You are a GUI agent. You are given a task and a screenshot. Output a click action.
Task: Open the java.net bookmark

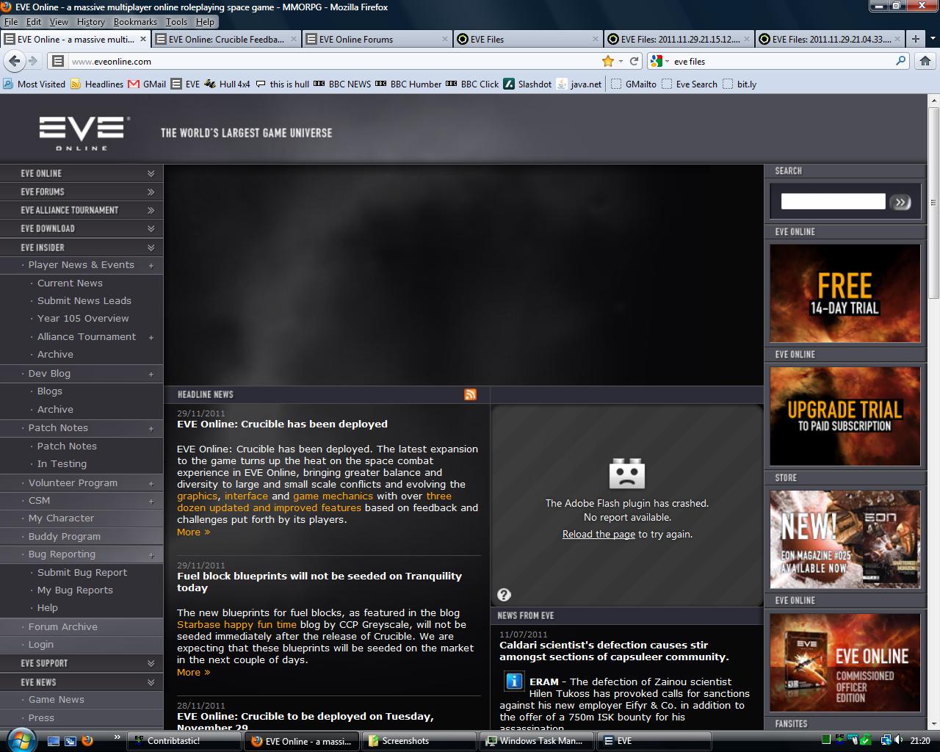coord(579,84)
